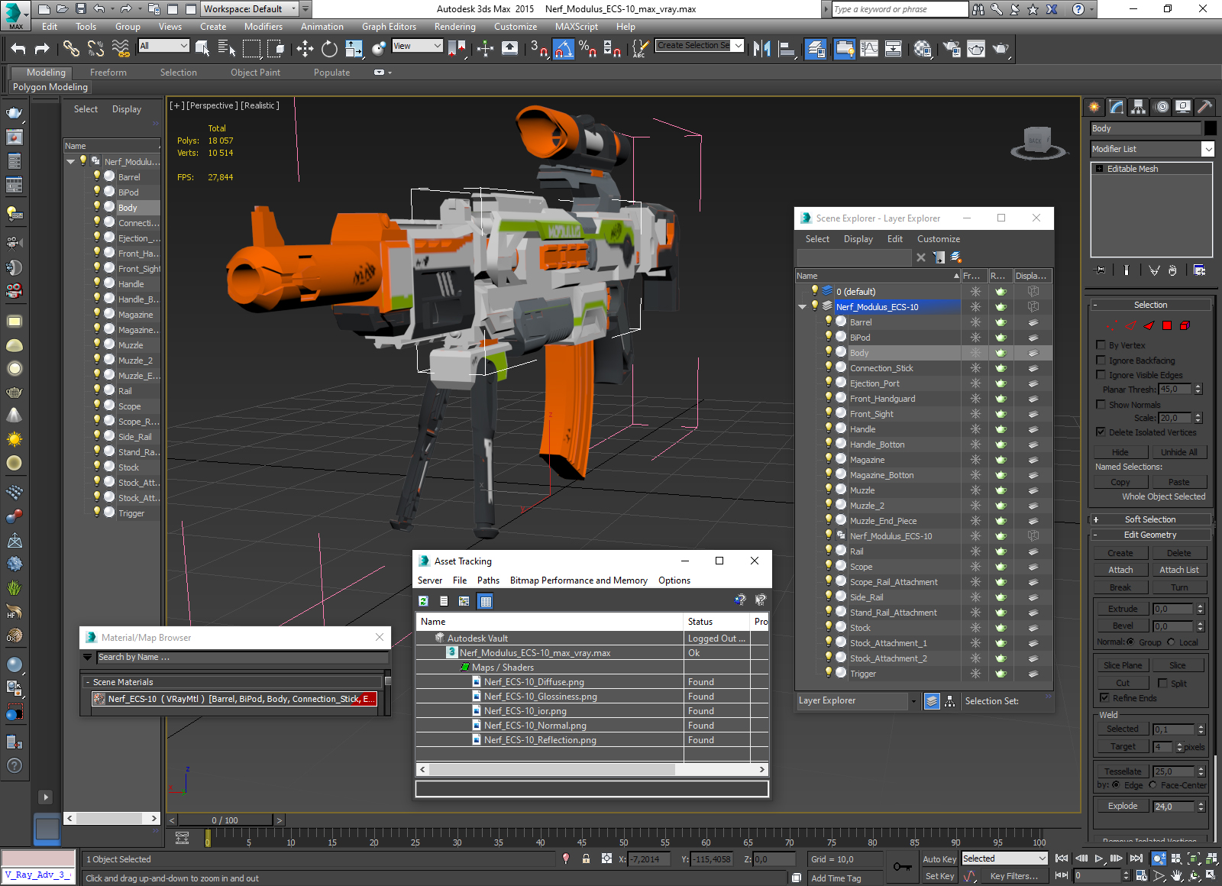Open the Modifiers menu
Image resolution: width=1222 pixels, height=886 pixels.
tap(263, 27)
